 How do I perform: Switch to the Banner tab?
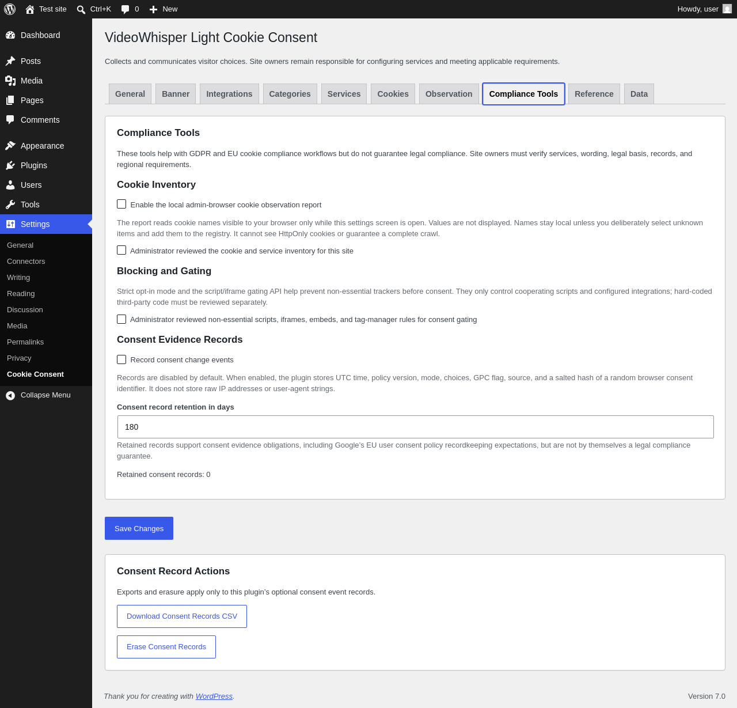tap(176, 94)
